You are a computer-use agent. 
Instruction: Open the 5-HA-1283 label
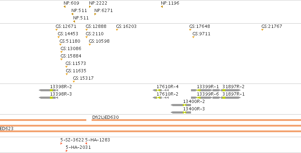click(98, 140)
